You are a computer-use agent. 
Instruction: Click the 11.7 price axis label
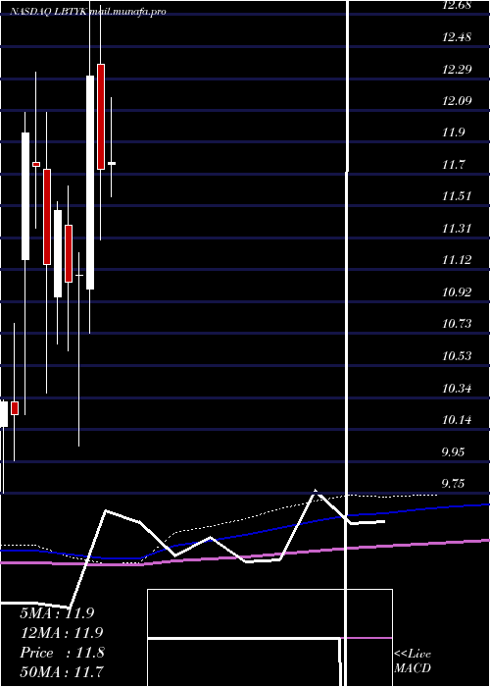(x=453, y=164)
